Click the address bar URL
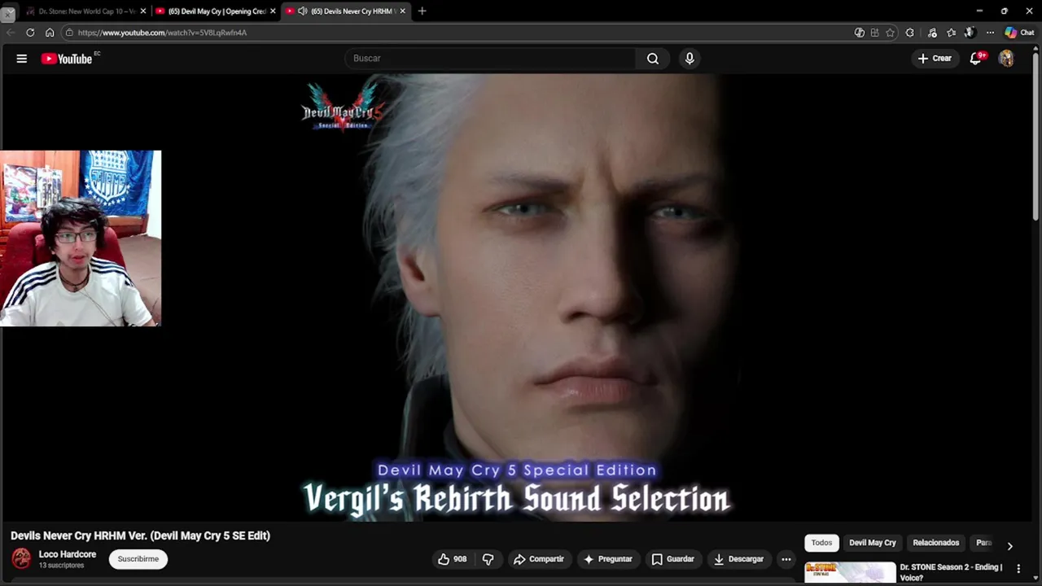The width and height of the screenshot is (1042, 586). click(162, 33)
